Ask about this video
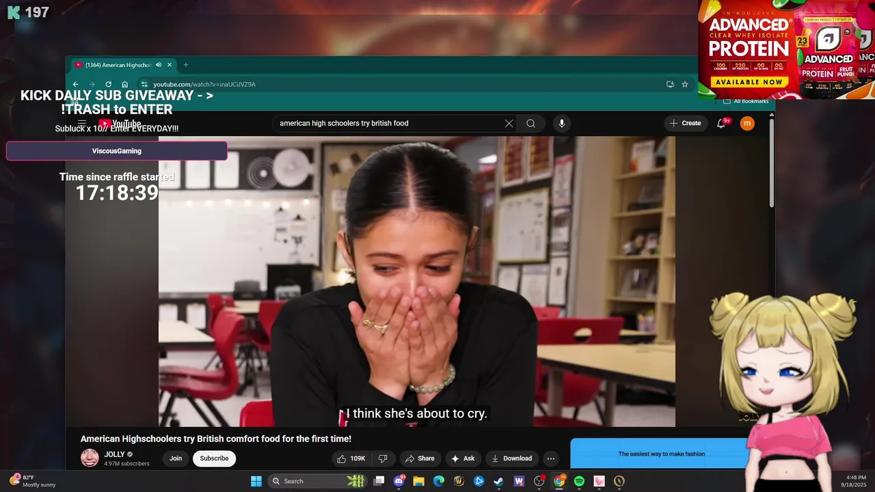This screenshot has height=492, width=875. point(463,459)
